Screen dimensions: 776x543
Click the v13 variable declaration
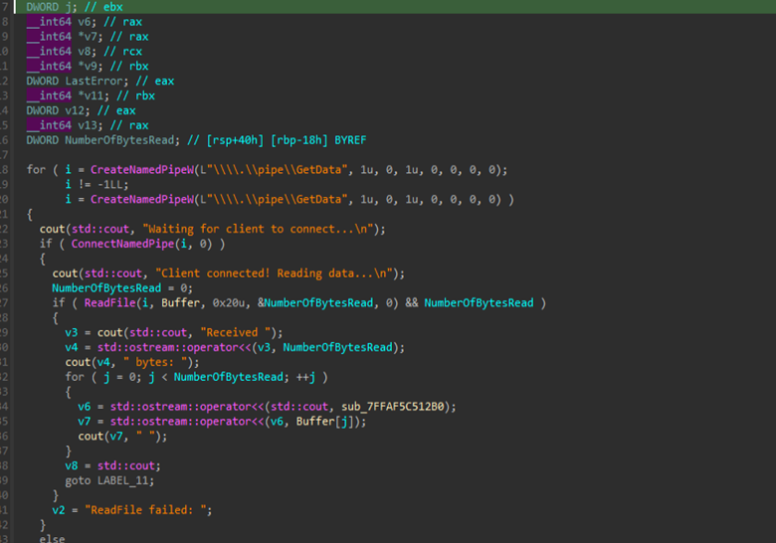click(68, 125)
